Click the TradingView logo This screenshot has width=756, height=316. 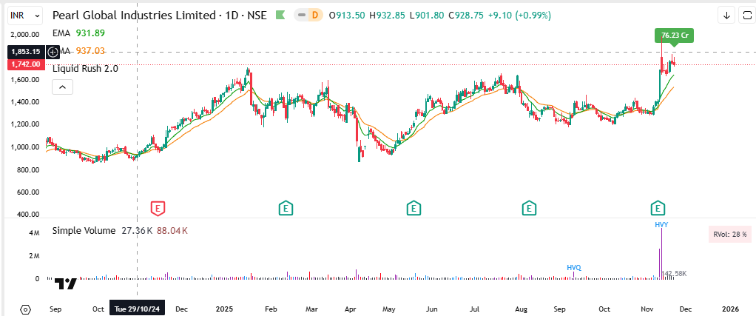coord(65,283)
